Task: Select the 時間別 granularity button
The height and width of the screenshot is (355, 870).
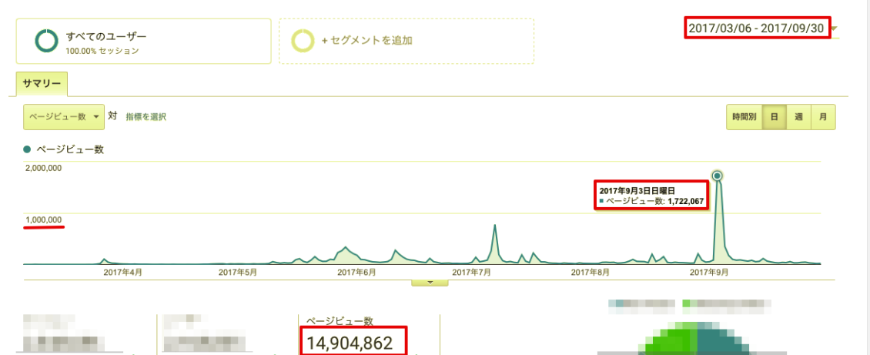Action: (744, 117)
